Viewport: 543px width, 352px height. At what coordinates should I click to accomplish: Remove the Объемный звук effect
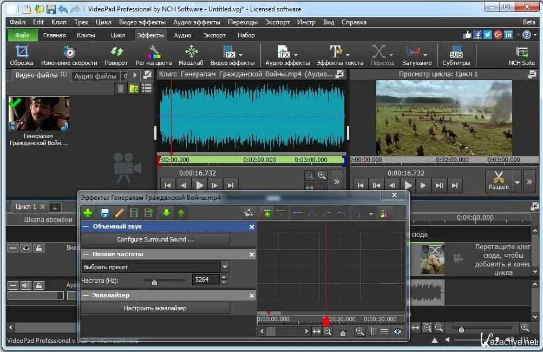pyautogui.click(x=252, y=227)
